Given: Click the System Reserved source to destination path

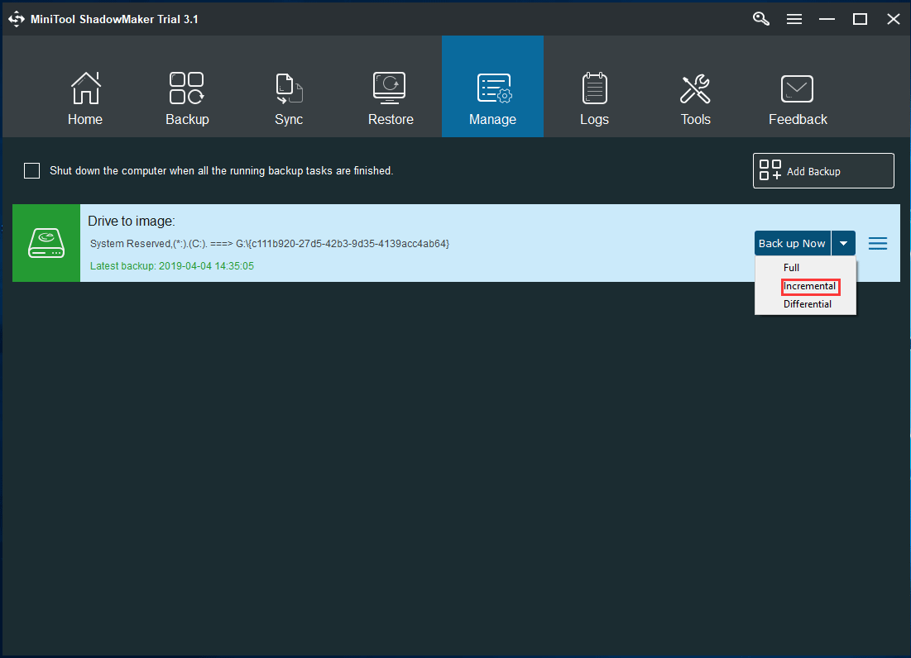Looking at the screenshot, I should click(270, 244).
